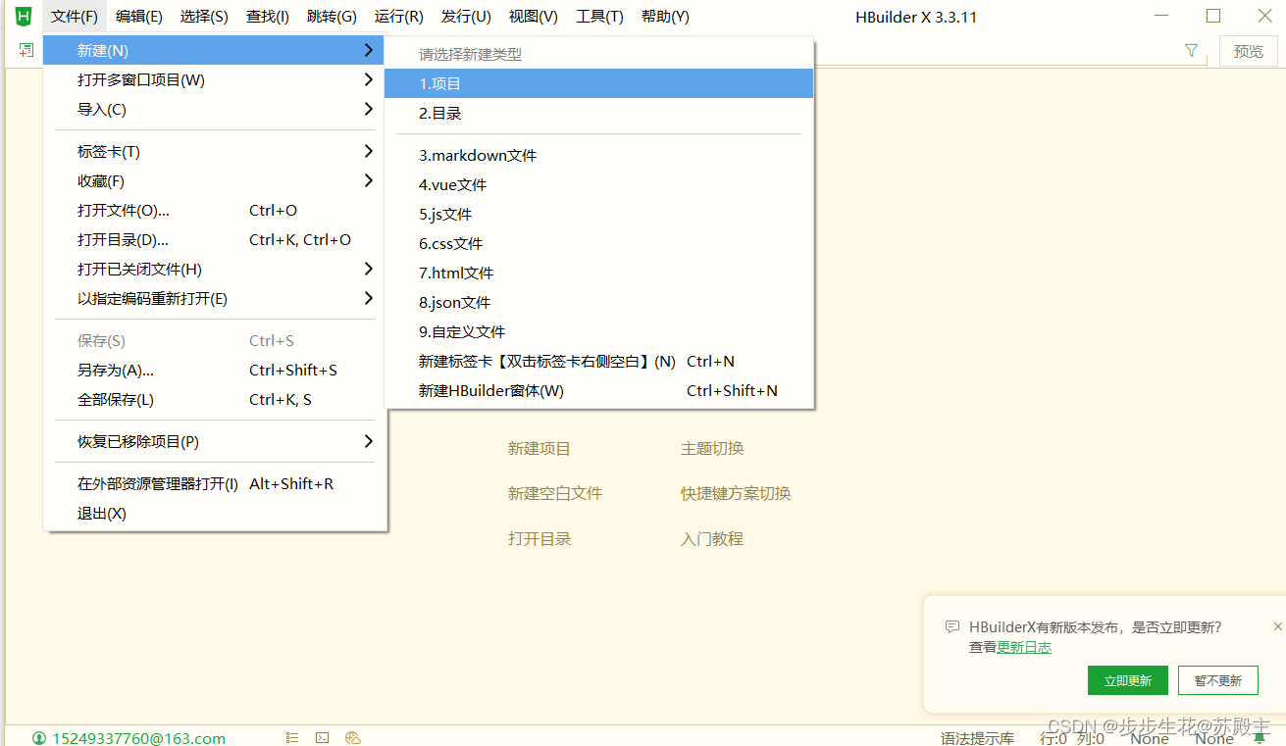Click the browser icon in status bar
The image size is (1286, 746).
pyautogui.click(x=354, y=737)
